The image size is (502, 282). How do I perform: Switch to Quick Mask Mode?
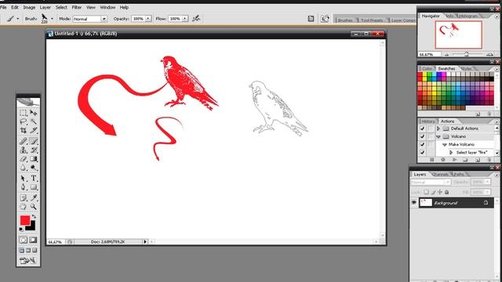tap(33, 240)
